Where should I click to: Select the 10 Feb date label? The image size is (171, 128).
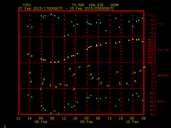click(x=132, y=122)
